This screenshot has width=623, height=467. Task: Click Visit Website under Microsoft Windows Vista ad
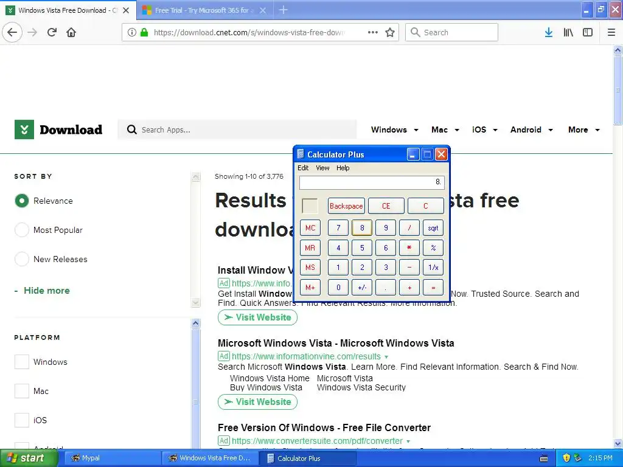[257, 402]
